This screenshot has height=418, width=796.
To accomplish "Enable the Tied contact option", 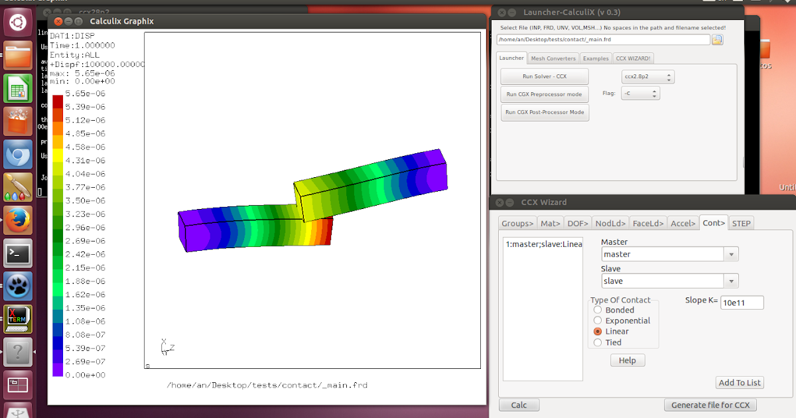I will [x=598, y=342].
